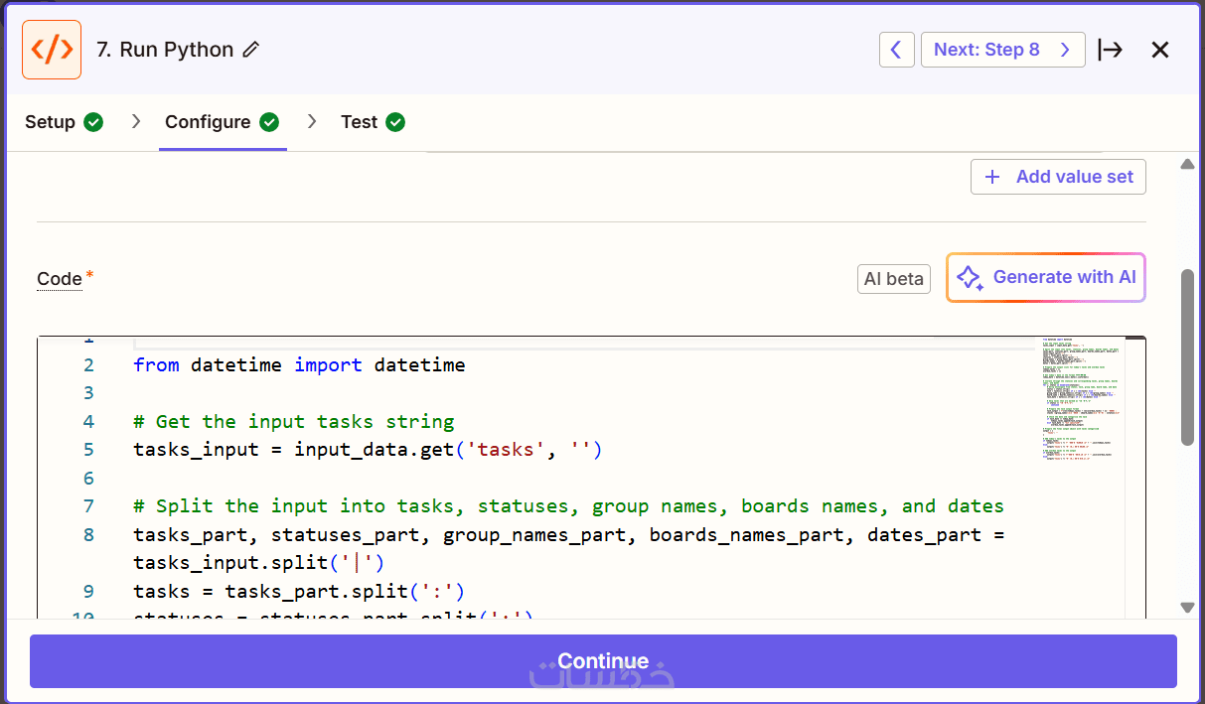The height and width of the screenshot is (704, 1205).
Task: Click the scrollbar down arrow
Action: (1187, 607)
